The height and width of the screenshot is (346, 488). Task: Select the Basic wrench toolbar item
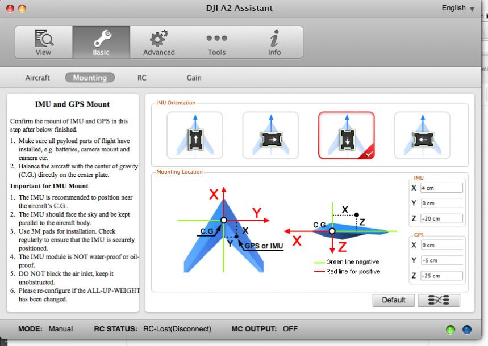pyautogui.click(x=101, y=43)
